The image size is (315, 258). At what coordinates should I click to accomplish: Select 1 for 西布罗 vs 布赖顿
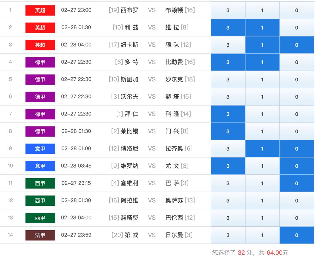tap(262, 10)
